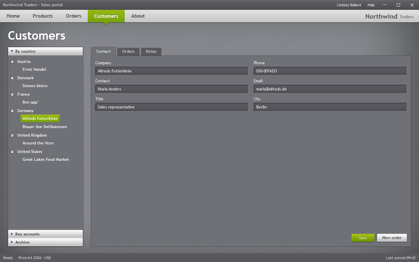Select Blauer See Delikatessen customer
Image resolution: width=419 pixels, height=262 pixels.
45,127
